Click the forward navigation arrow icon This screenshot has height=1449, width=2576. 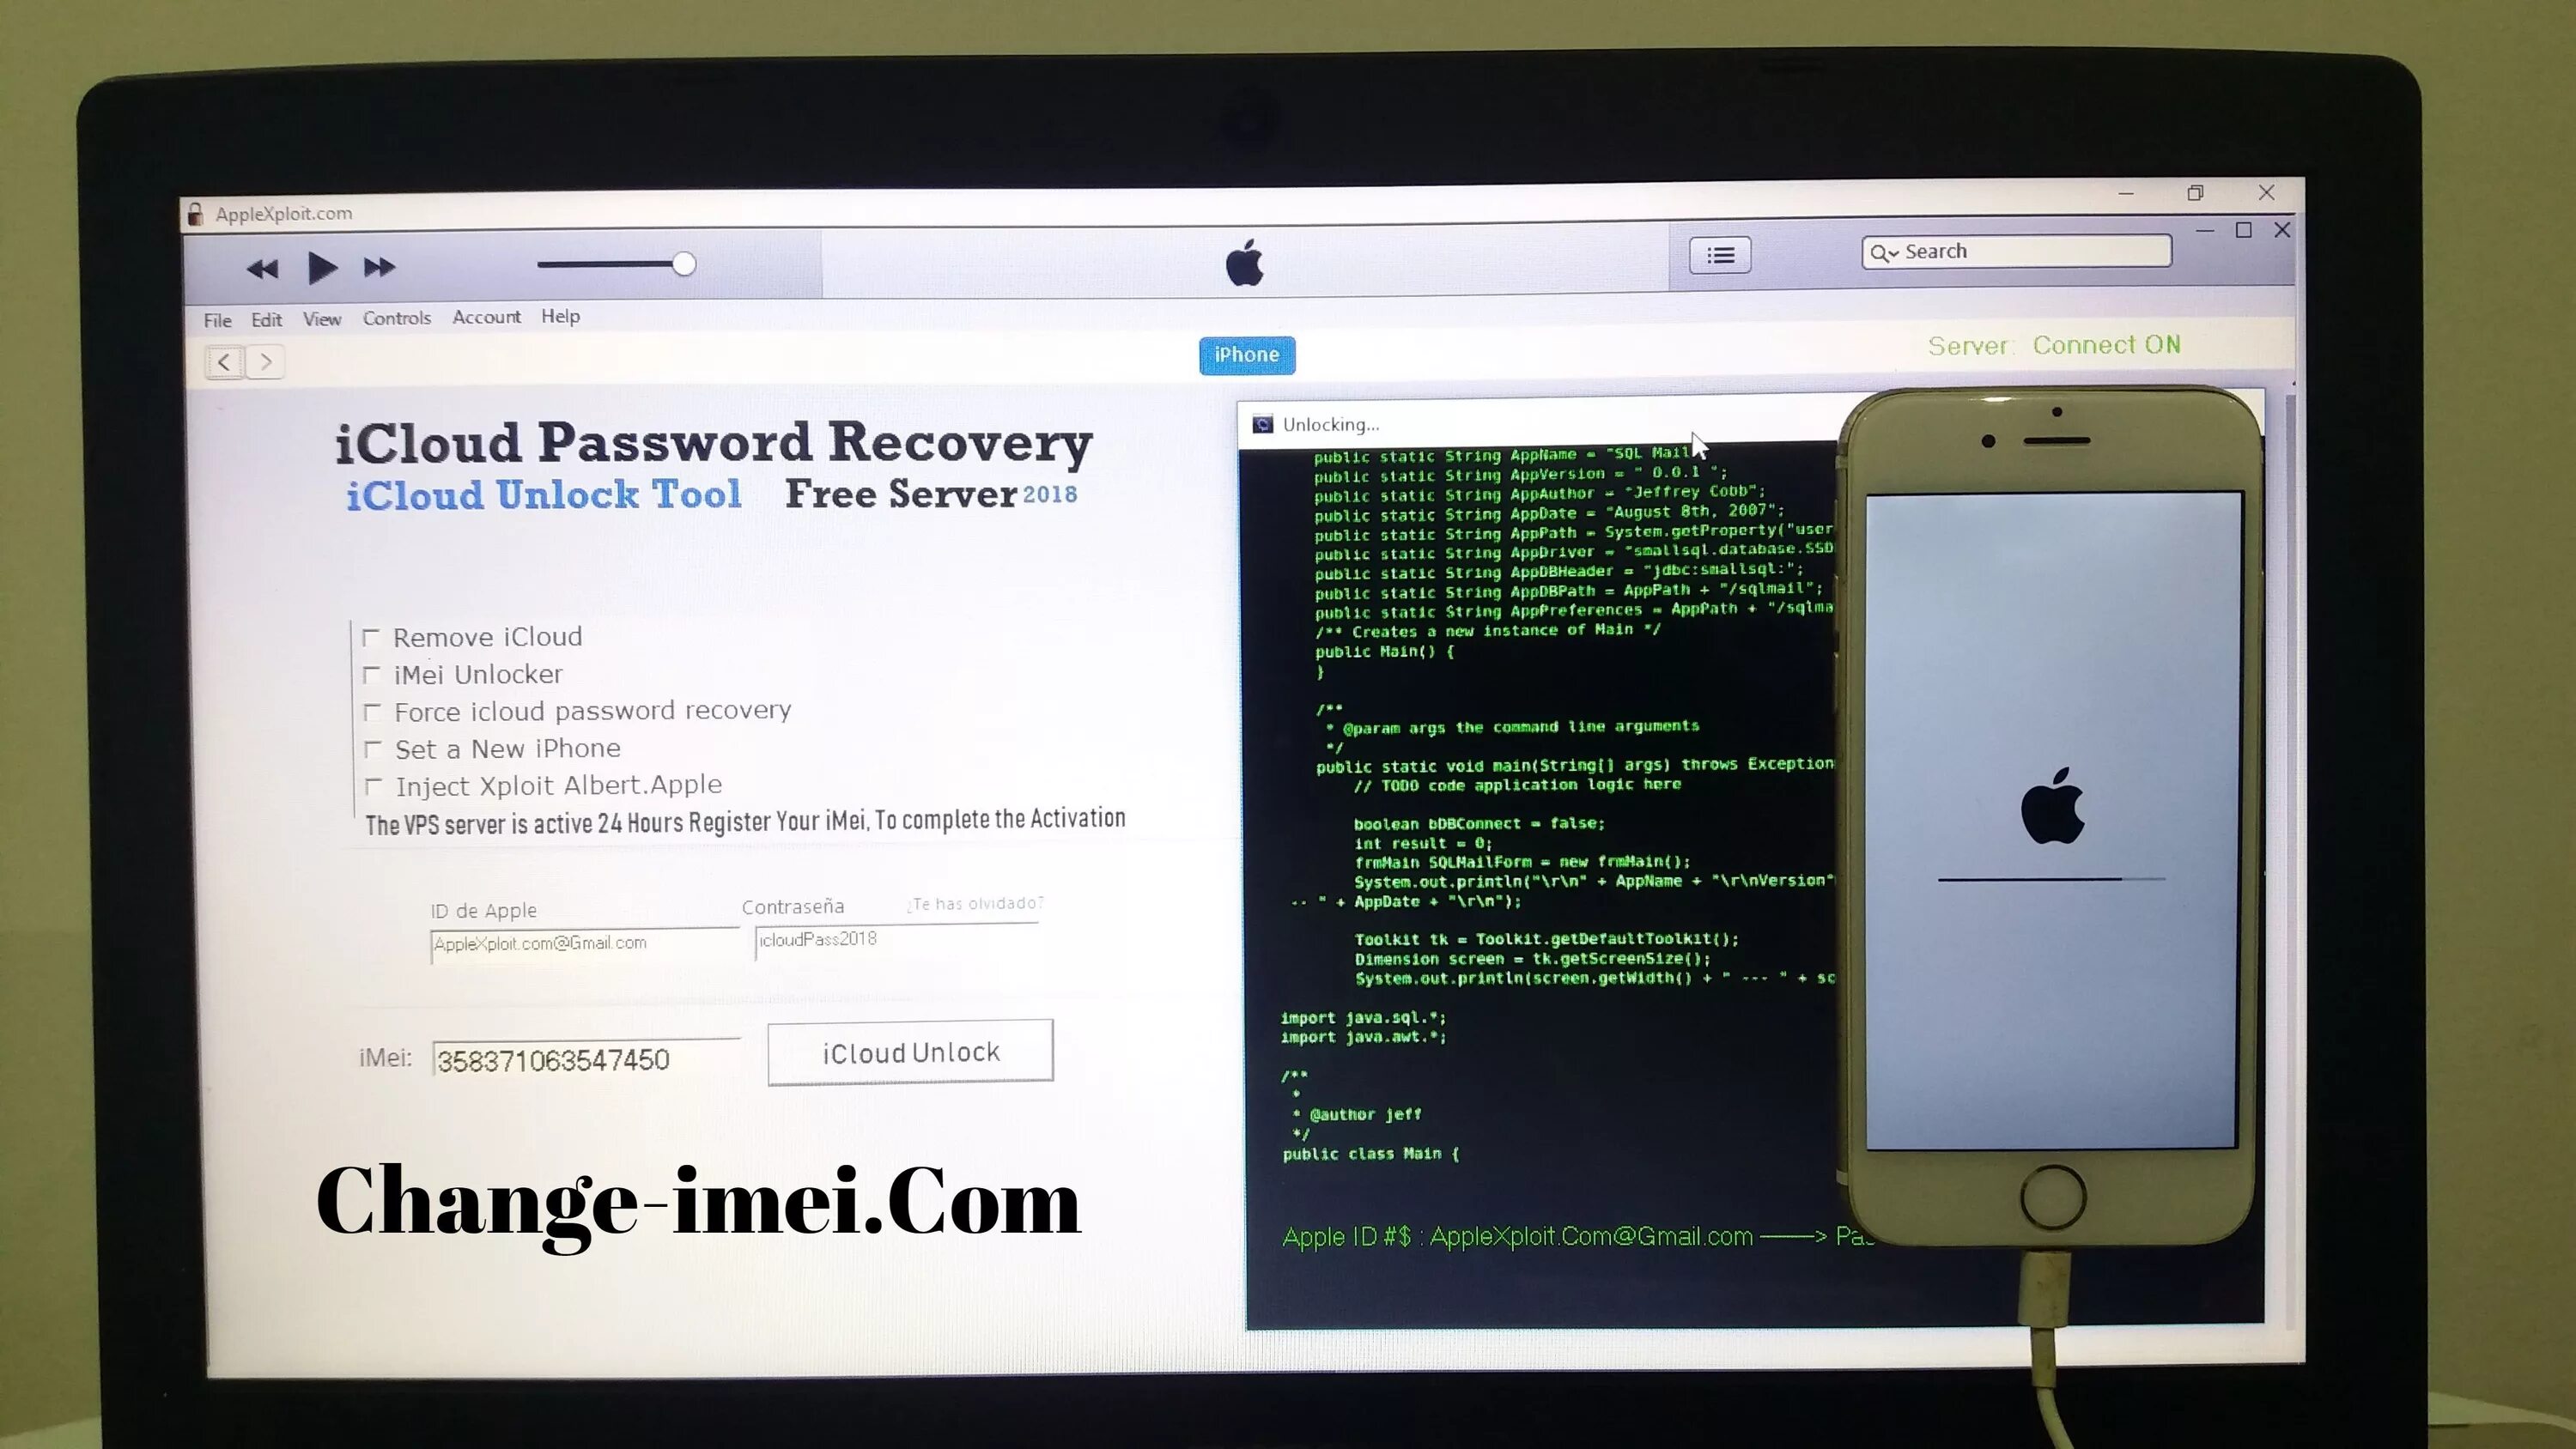265,363
